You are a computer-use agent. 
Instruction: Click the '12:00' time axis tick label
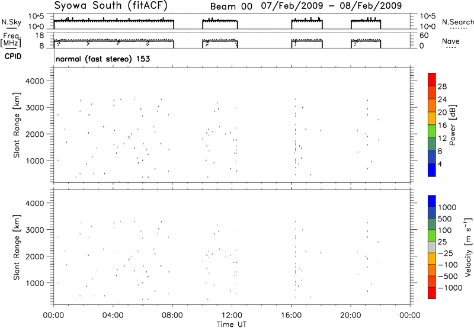point(232,316)
